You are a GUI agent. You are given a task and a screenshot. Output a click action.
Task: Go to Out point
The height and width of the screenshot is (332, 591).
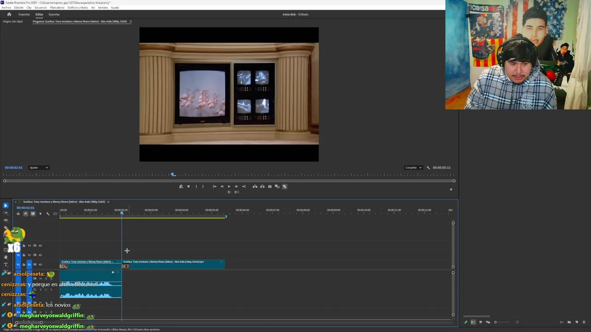click(x=244, y=186)
